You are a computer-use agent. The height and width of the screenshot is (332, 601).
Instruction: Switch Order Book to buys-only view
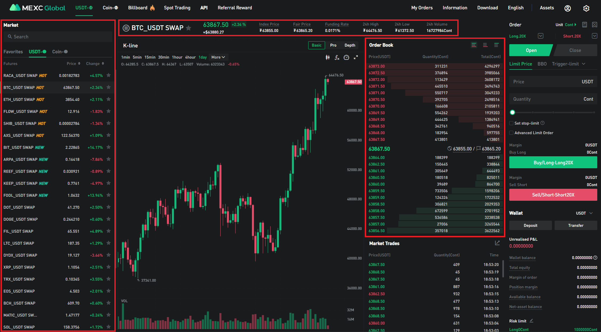click(496, 45)
